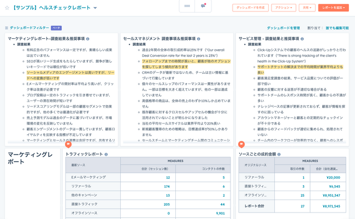The height and width of the screenshot is (219, 355).
Task: Open the 174 sessions value for リファーラル
Action: pos(167,187)
